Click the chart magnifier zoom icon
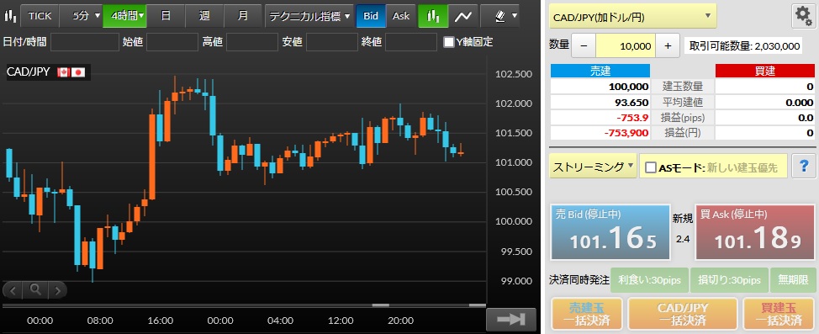 tap(35, 289)
